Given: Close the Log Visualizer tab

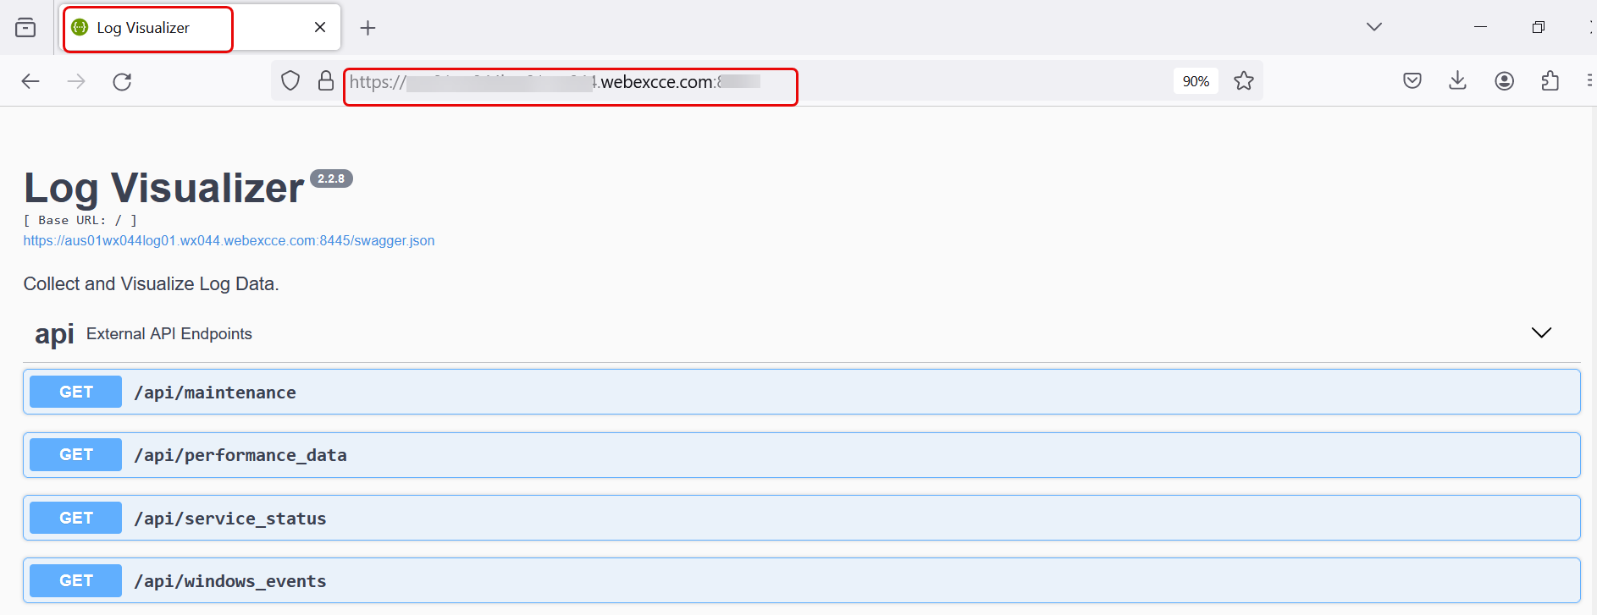Looking at the screenshot, I should 320,27.
